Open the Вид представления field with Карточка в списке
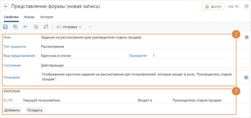 82,56
